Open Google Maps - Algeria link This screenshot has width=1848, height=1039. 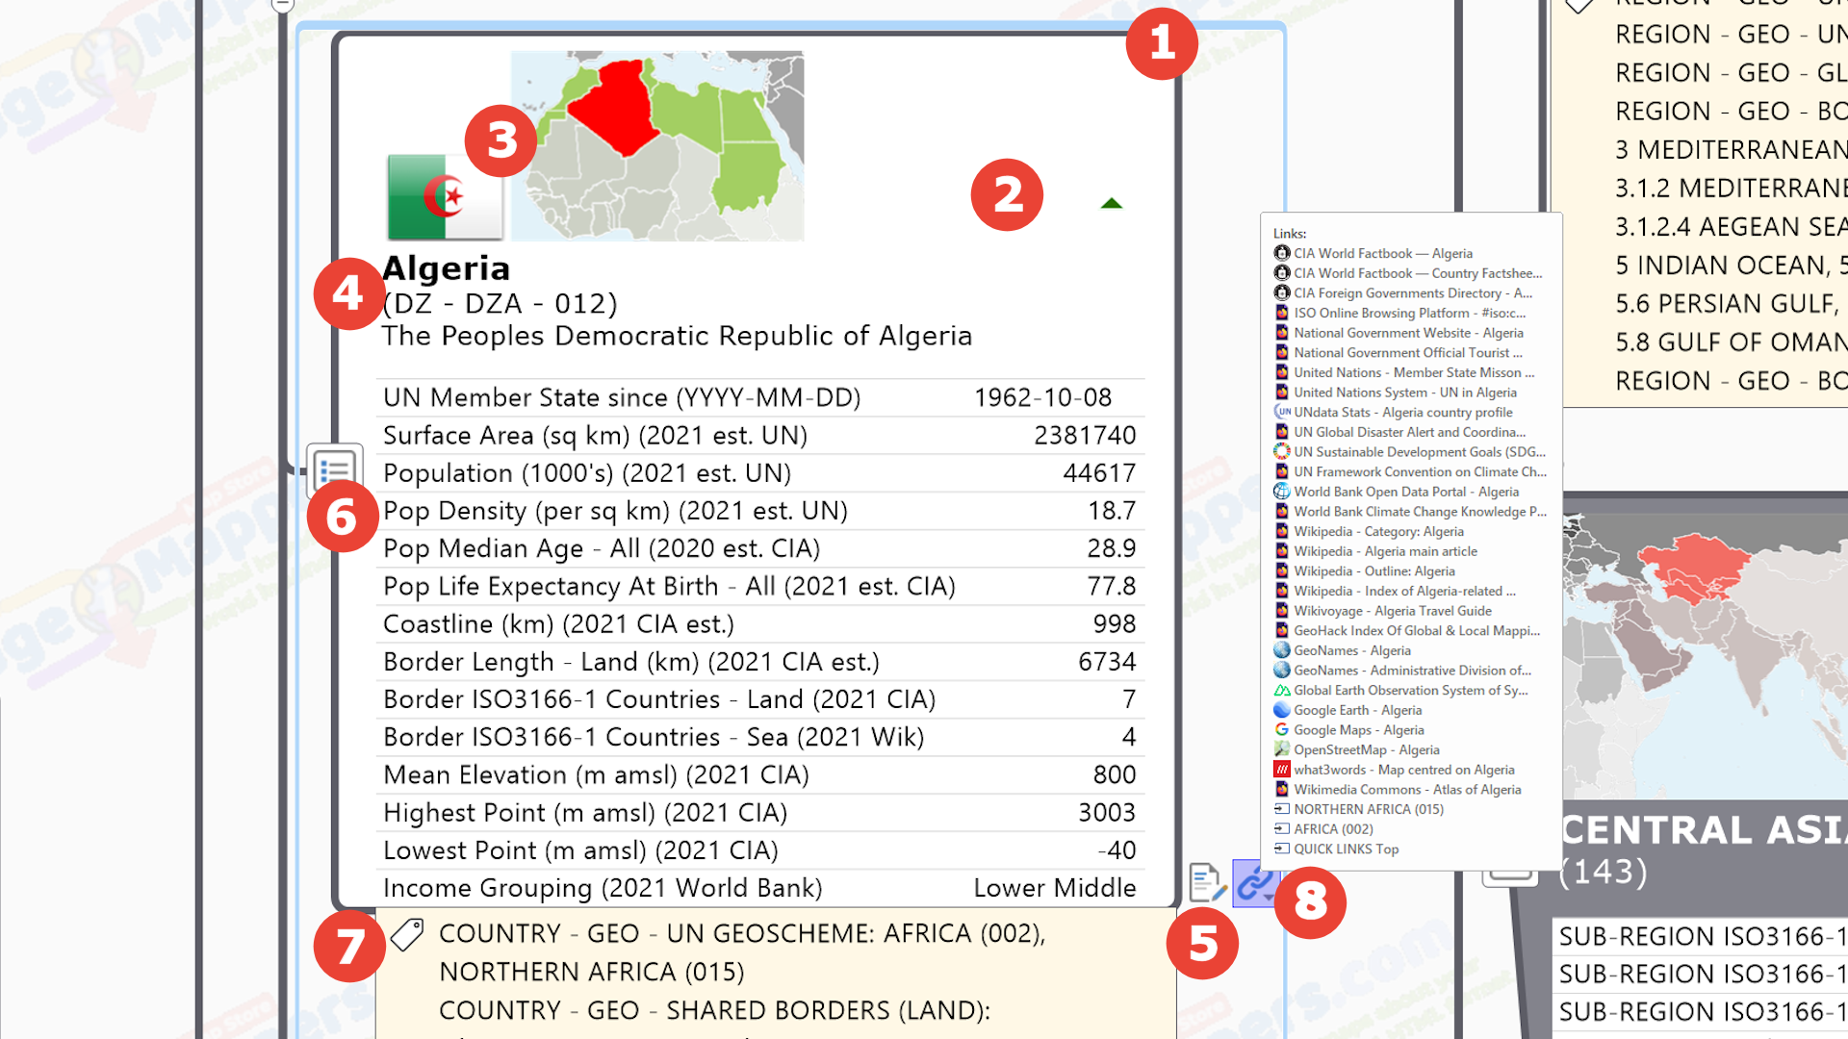[1358, 730]
